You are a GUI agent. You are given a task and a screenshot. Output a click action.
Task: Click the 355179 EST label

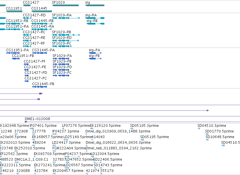(x=107, y=171)
